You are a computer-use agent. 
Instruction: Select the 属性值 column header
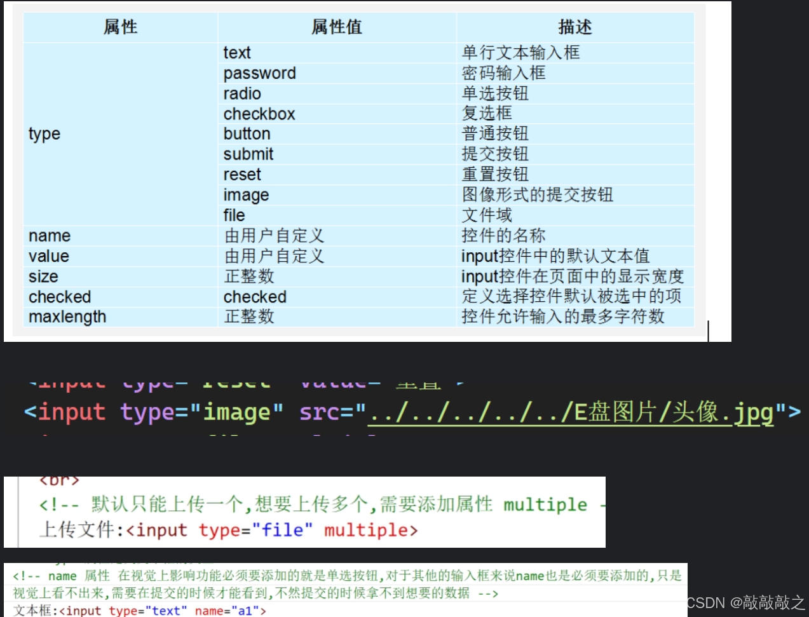(336, 27)
